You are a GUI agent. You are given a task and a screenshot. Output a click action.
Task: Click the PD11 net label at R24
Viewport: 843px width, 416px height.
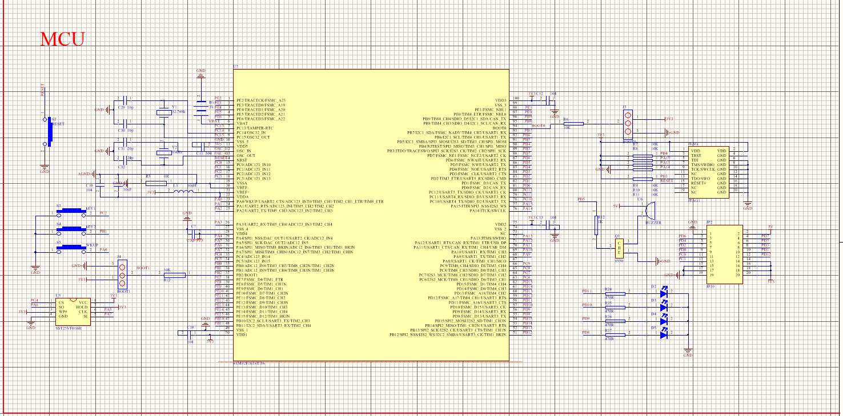point(587,291)
